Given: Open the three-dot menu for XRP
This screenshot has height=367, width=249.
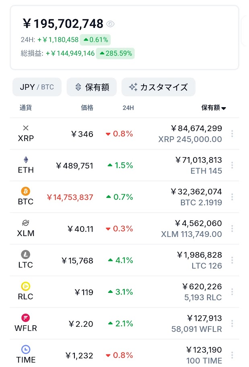Looking at the screenshot, I should click(x=232, y=134).
